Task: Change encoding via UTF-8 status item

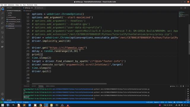Action: (x=162, y=102)
